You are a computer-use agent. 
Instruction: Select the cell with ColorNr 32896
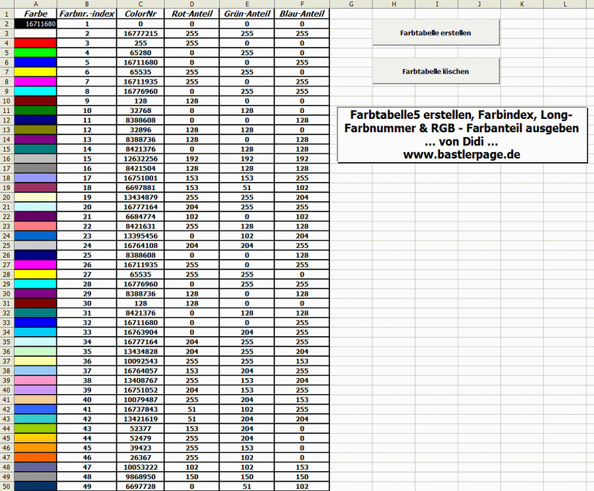[141, 130]
